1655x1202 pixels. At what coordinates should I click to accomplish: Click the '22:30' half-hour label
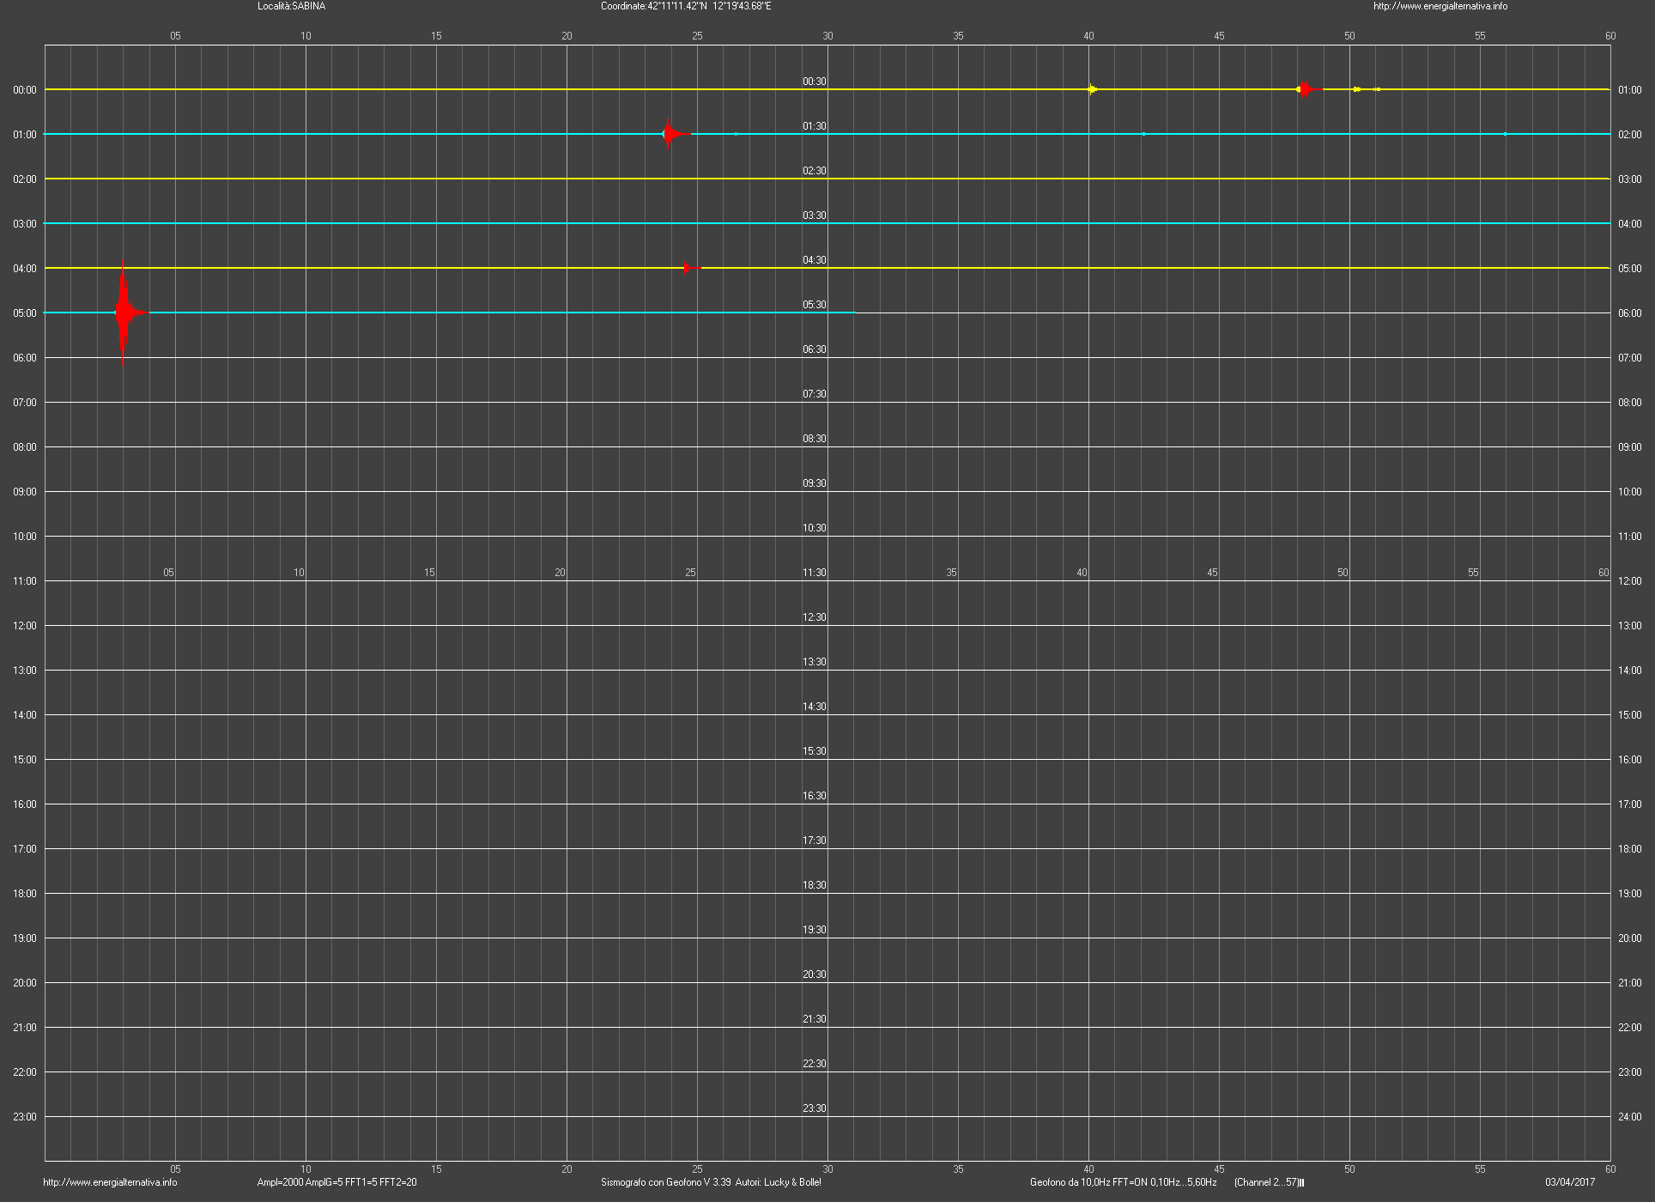[x=815, y=1064]
